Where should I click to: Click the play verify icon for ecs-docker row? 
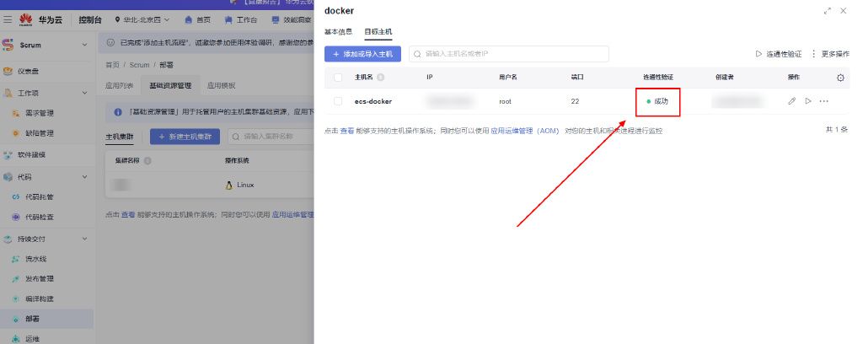808,101
